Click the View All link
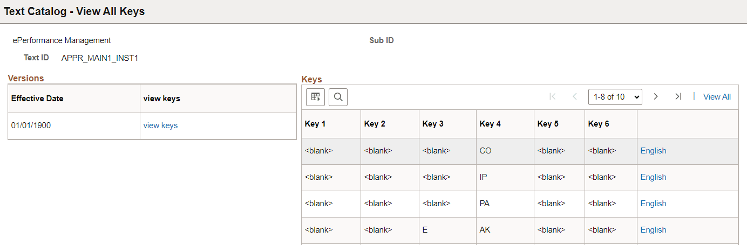 (x=717, y=97)
